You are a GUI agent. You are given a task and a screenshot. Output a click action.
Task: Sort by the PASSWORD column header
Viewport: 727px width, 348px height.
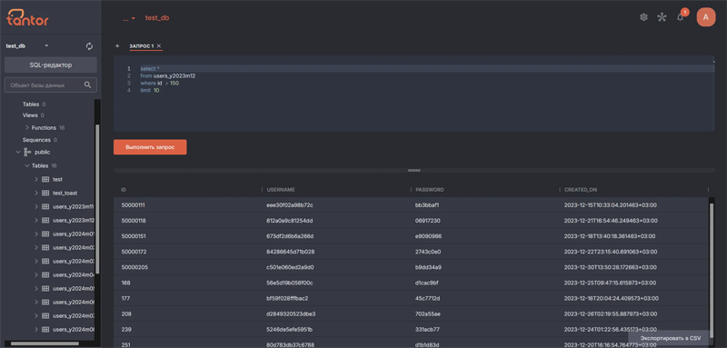coord(430,190)
